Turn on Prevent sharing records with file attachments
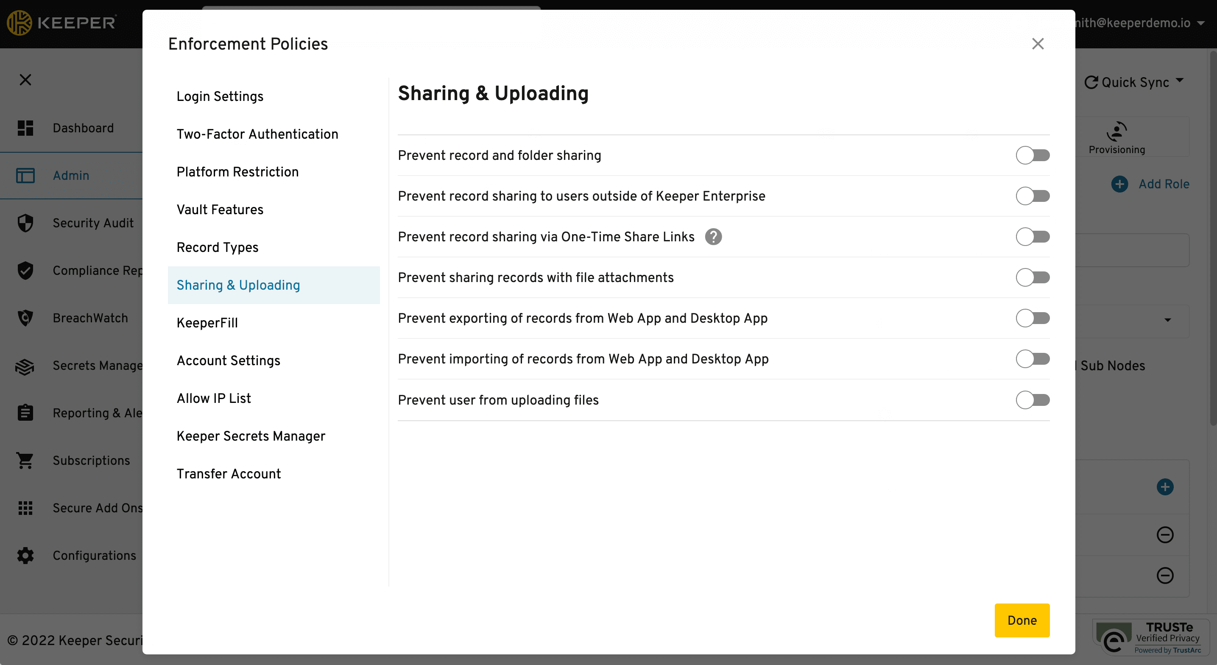1217x665 pixels. point(1033,277)
